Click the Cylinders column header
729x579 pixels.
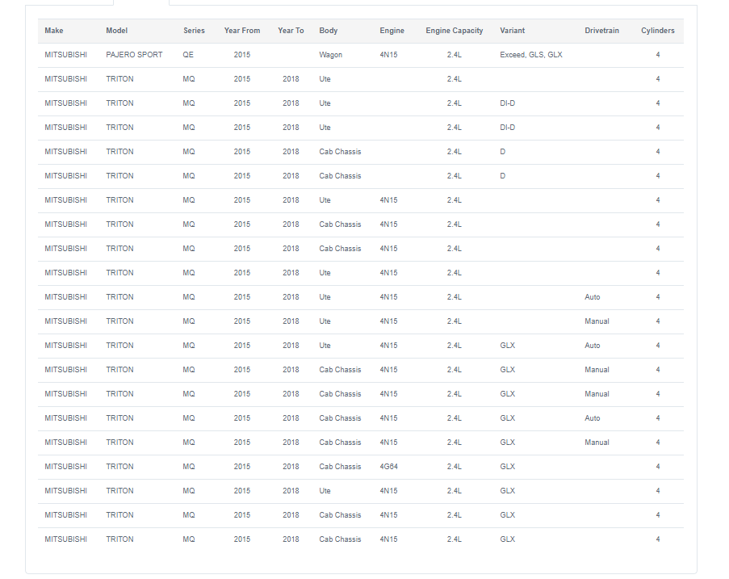pos(657,31)
